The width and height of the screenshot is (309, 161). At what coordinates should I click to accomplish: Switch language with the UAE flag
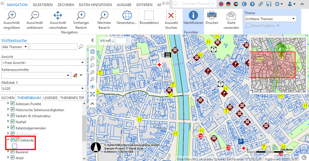point(236,4)
